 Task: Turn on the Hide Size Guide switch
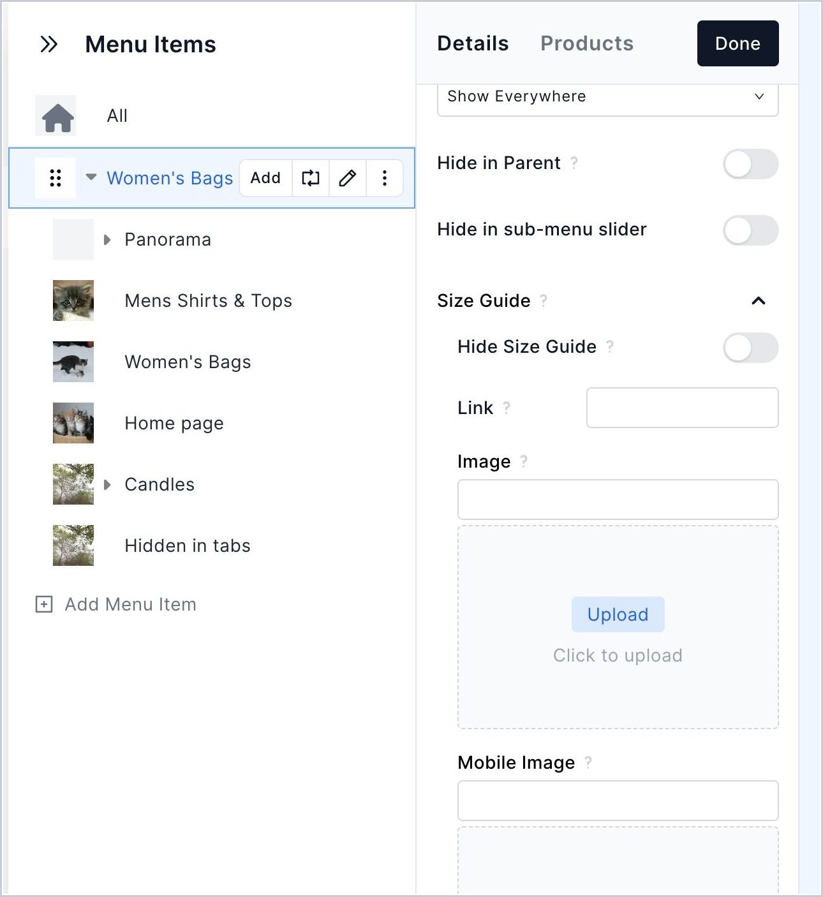(x=750, y=348)
